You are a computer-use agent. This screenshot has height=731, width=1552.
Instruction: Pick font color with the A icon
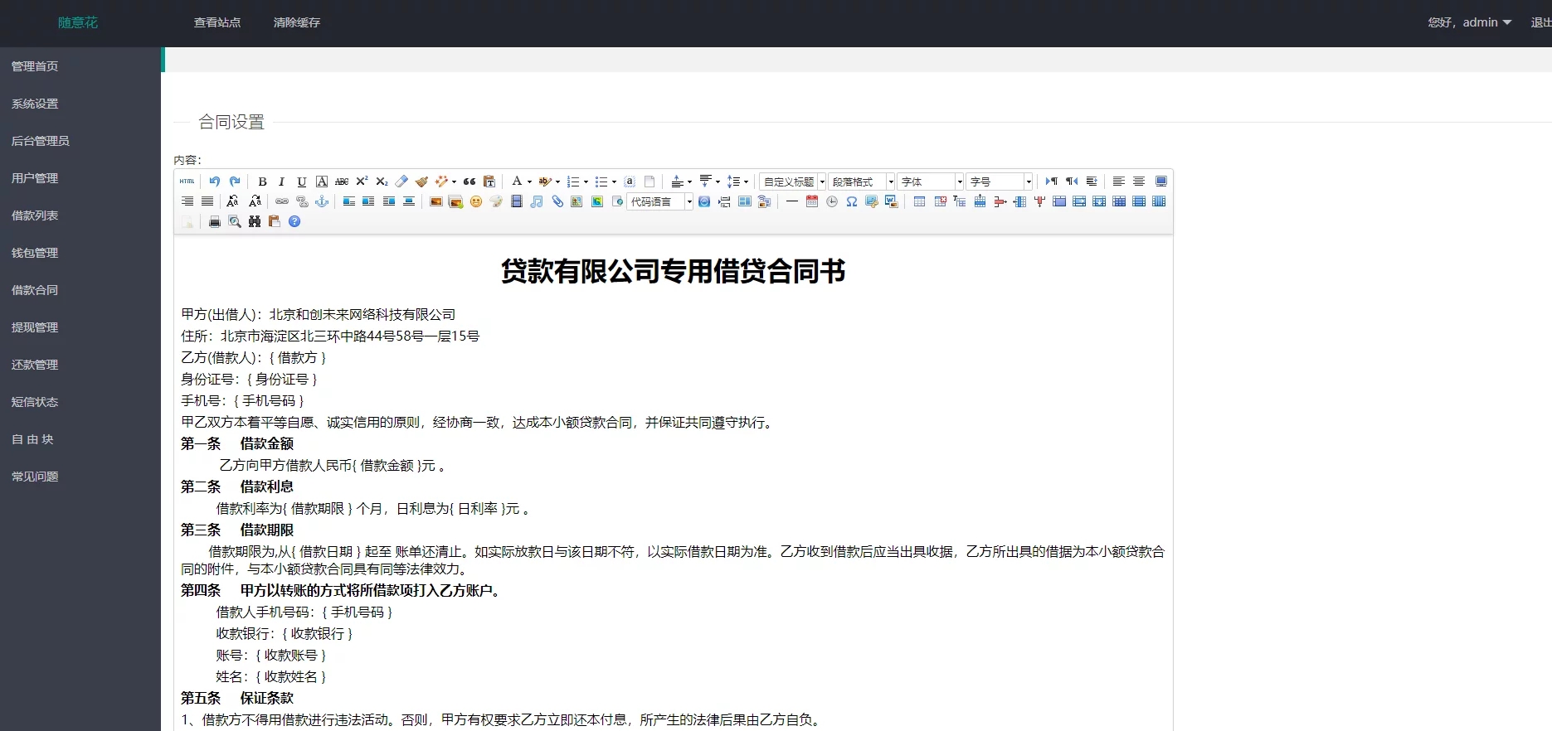click(x=517, y=182)
